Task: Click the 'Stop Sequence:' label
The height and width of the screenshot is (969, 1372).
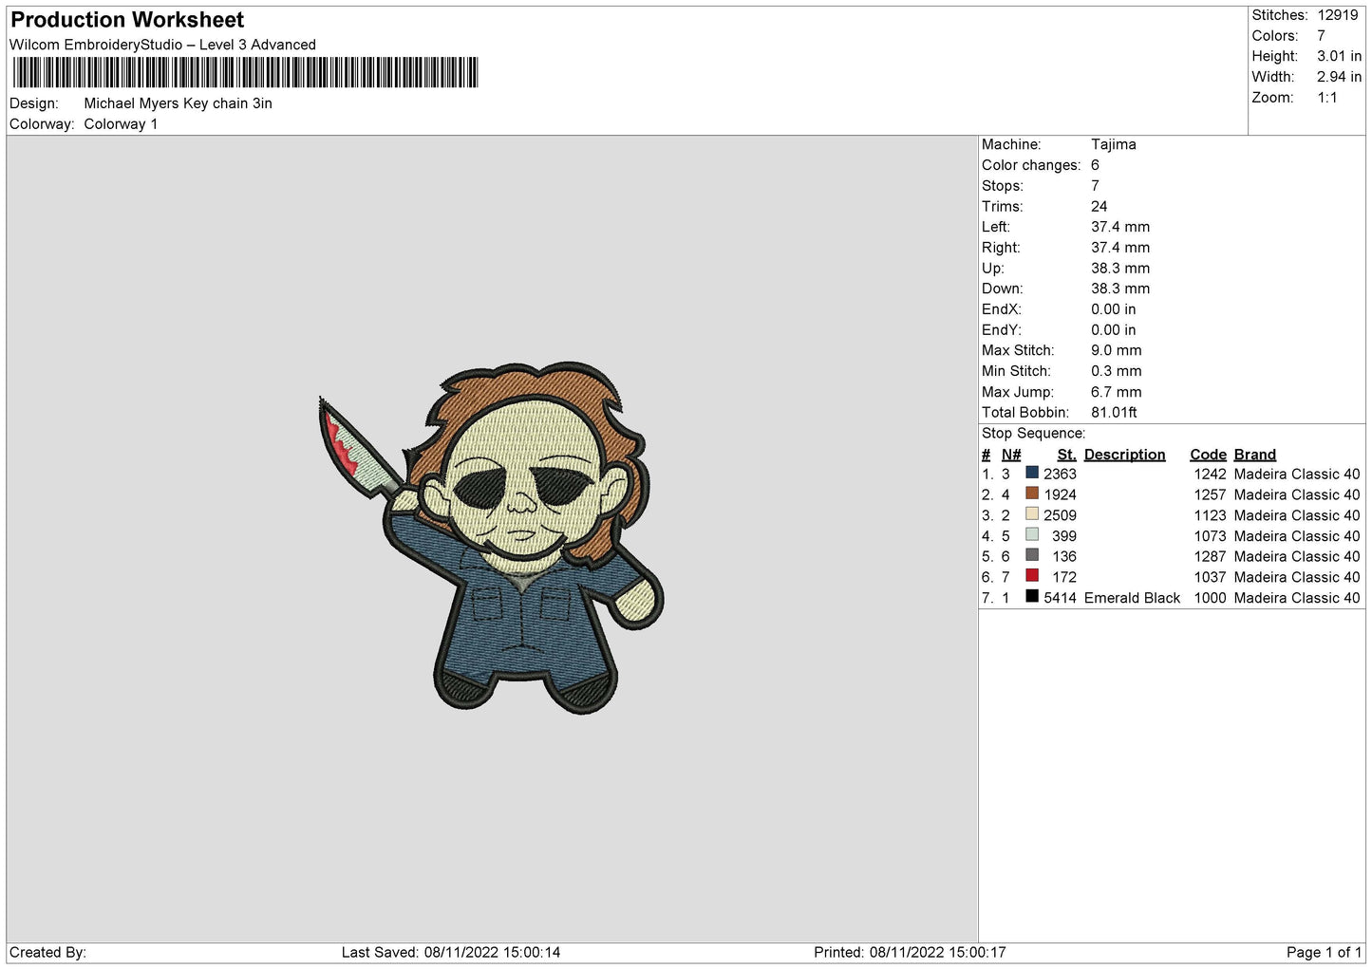Action: pos(1033,434)
